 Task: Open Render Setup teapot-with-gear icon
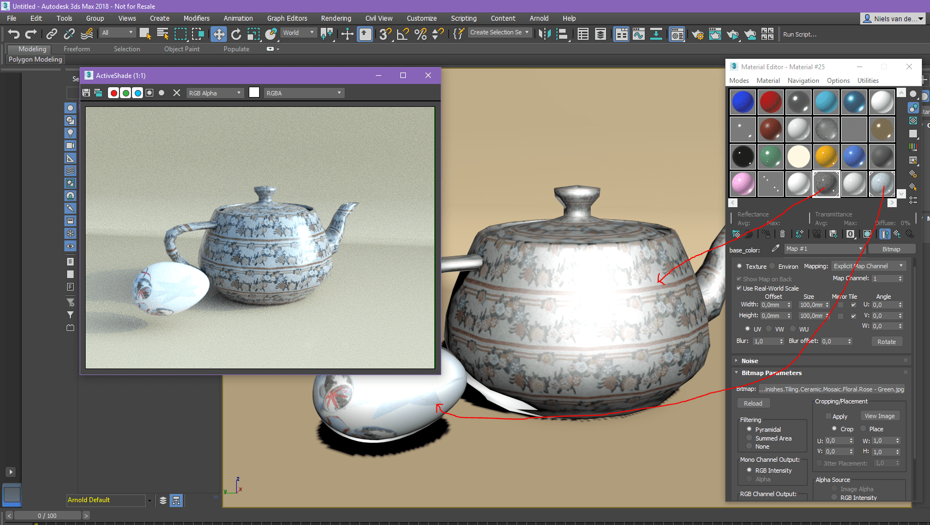[x=697, y=34]
